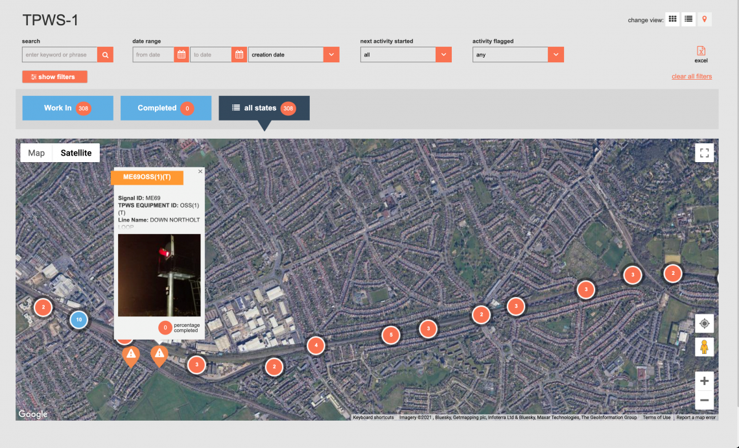Select the Completed tab
739x448 pixels.
[x=165, y=108]
